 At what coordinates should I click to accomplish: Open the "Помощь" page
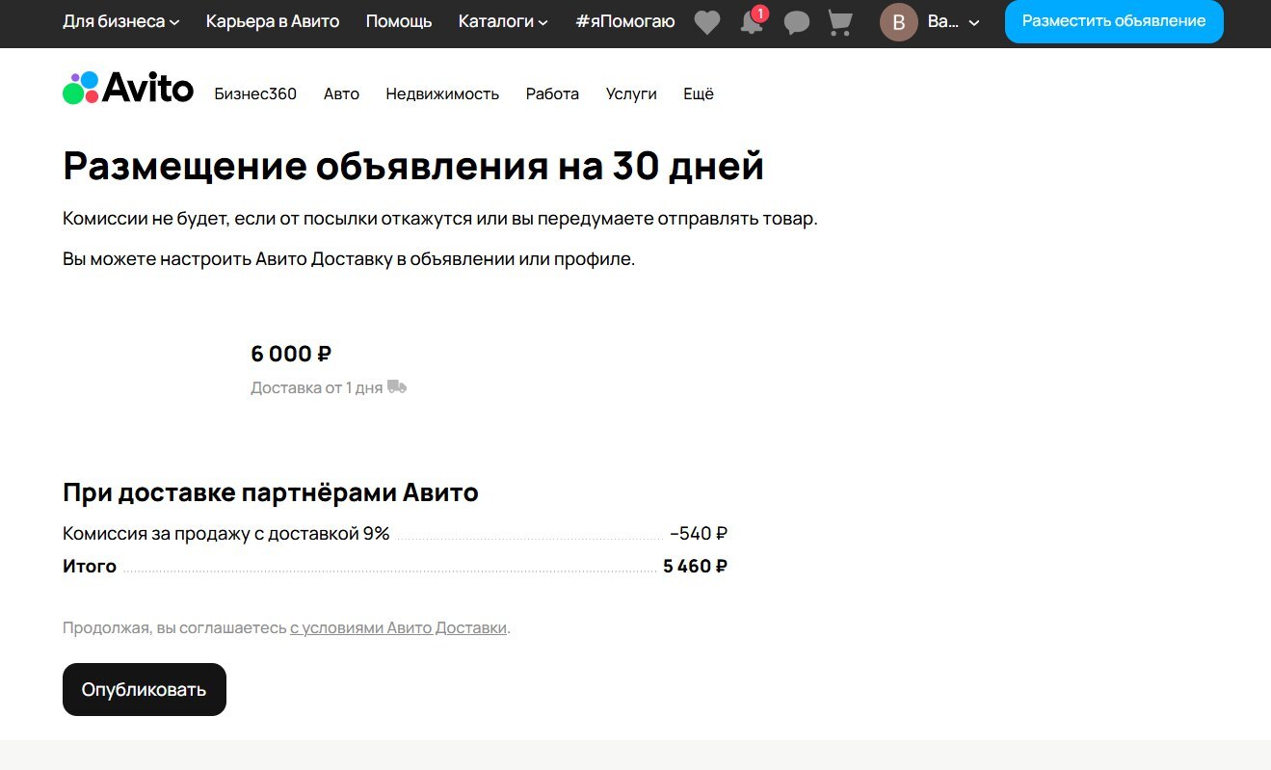pos(399,21)
